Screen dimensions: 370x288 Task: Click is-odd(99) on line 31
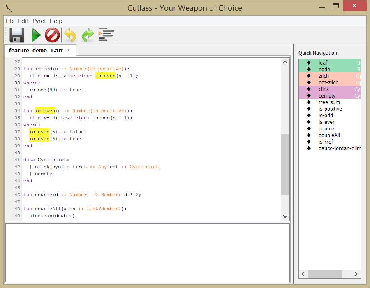coord(44,90)
